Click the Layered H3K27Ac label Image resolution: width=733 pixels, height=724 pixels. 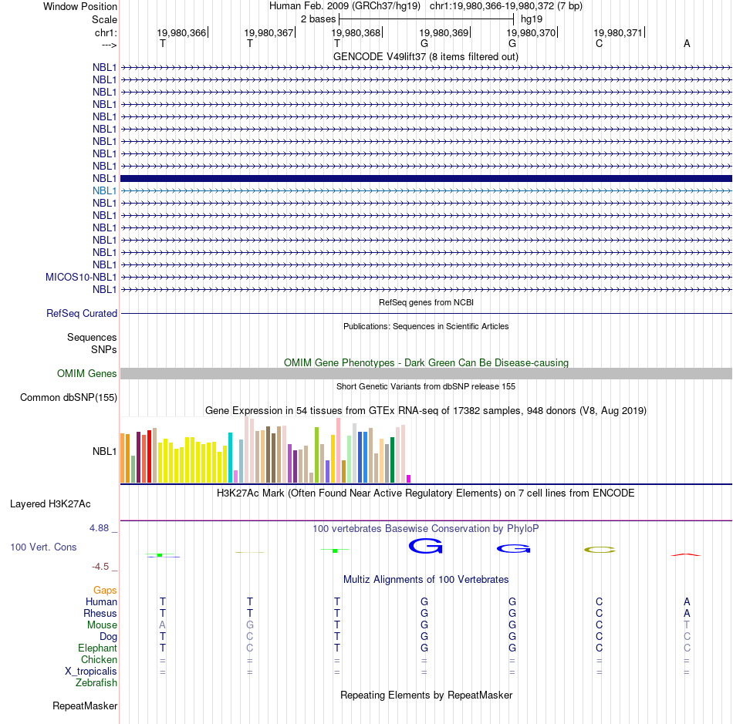pos(50,504)
